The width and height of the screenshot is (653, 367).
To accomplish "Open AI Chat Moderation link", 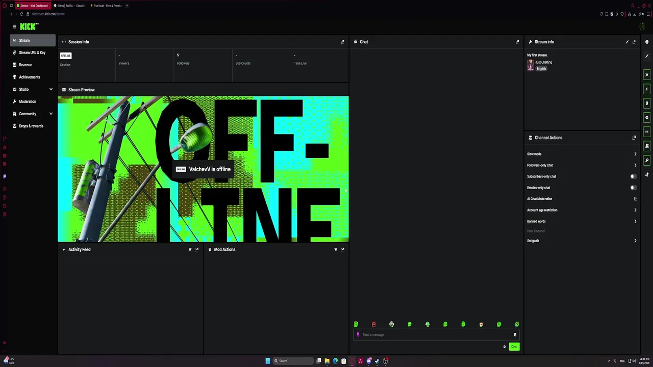I will click(x=582, y=199).
